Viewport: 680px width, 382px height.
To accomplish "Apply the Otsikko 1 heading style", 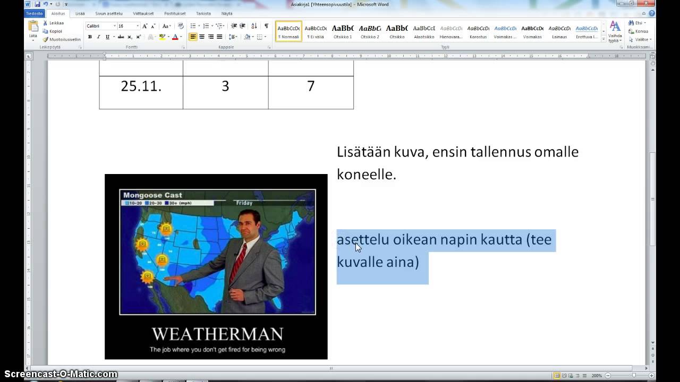I will [x=343, y=31].
